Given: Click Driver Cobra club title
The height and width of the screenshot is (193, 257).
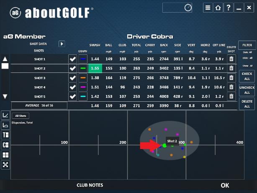Looking at the screenshot, I should tap(150, 36).
